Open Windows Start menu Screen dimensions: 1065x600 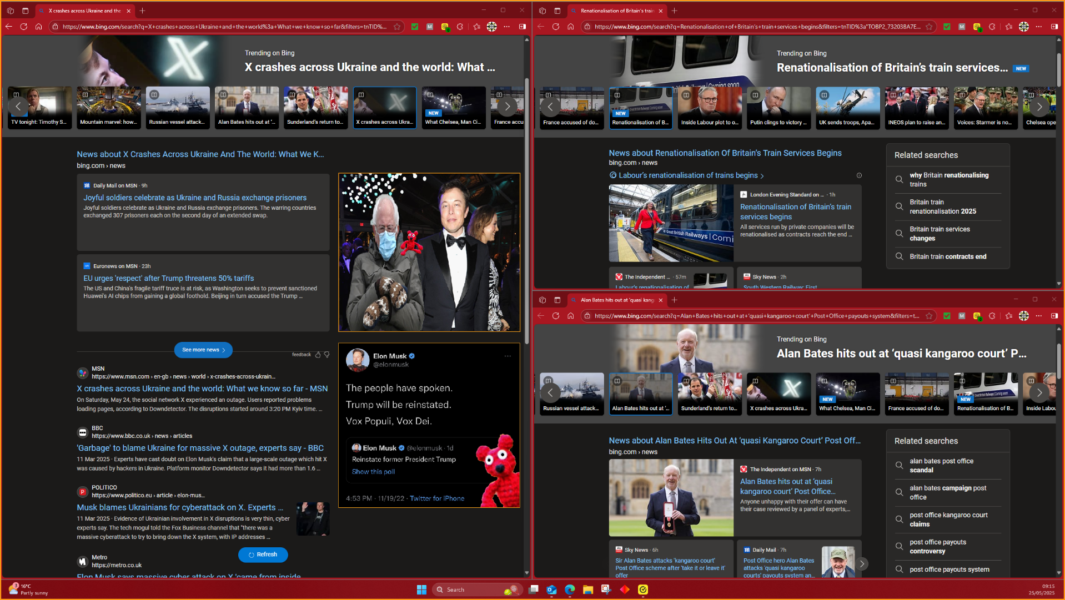(x=421, y=589)
